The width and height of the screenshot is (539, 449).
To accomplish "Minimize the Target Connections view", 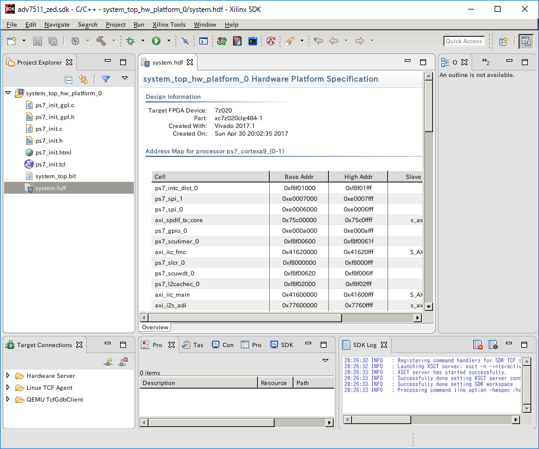I will 108,343.
